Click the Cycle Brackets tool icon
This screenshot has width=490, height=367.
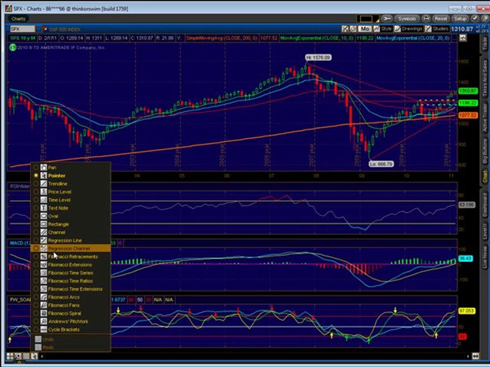click(43, 330)
